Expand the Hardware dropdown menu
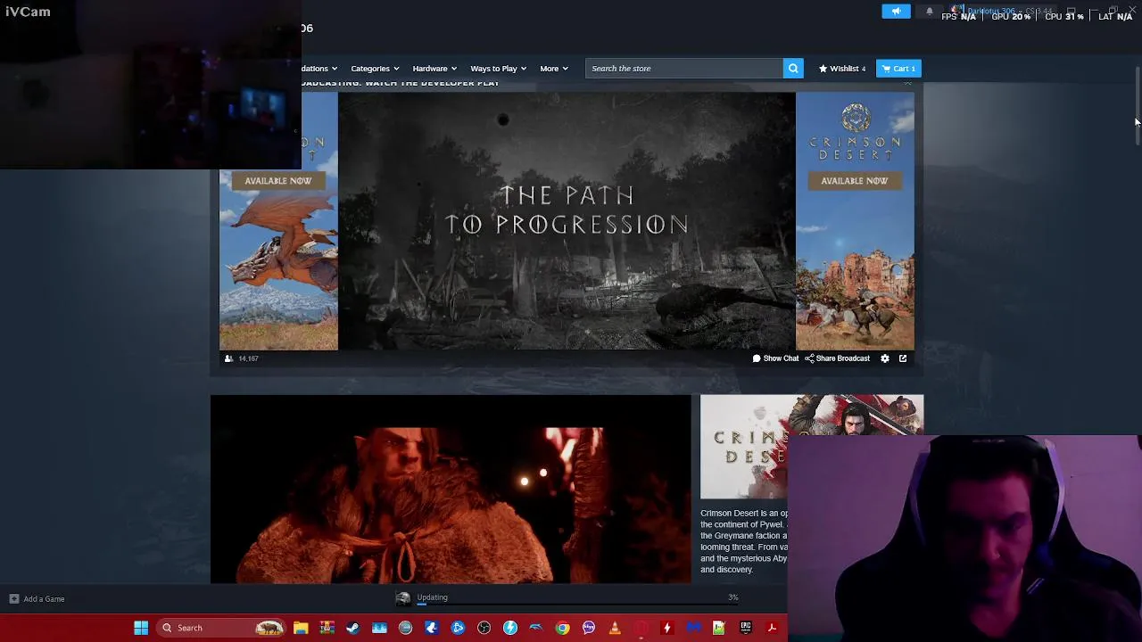This screenshot has width=1142, height=642. [434, 69]
